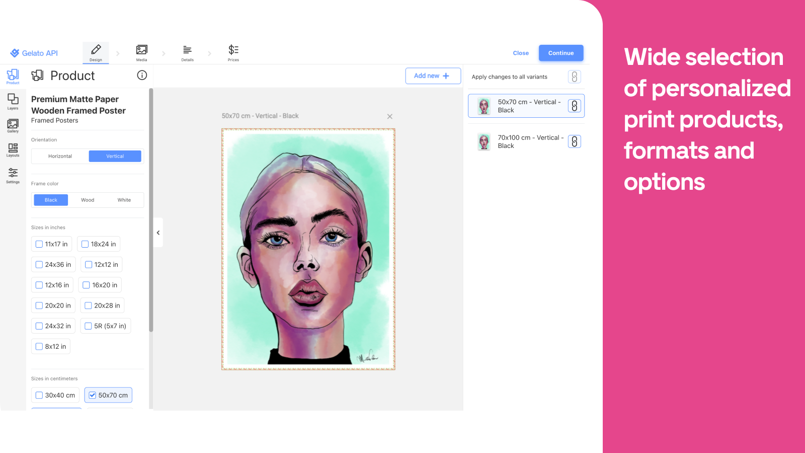Viewport: 805px width, 453px height.
Task: Uncheck the 50x70 cm size checkbox
Action: [93, 395]
